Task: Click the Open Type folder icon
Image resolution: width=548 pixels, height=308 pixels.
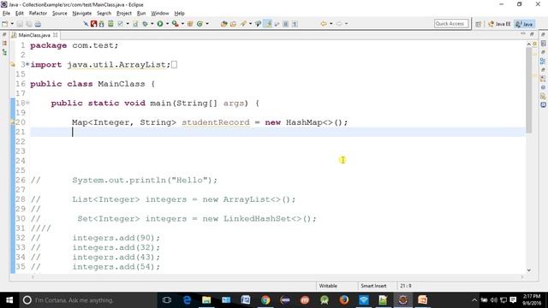Action: 224,24
